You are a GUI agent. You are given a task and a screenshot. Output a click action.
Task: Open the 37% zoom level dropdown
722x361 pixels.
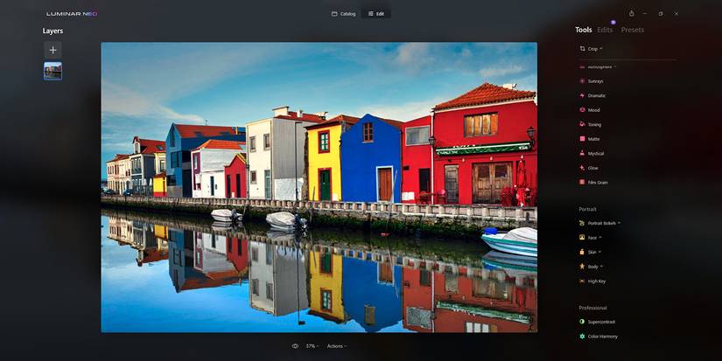click(312, 346)
